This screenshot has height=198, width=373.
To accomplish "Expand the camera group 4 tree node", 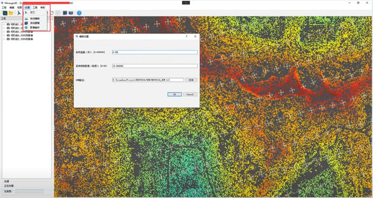I will 4,36.
